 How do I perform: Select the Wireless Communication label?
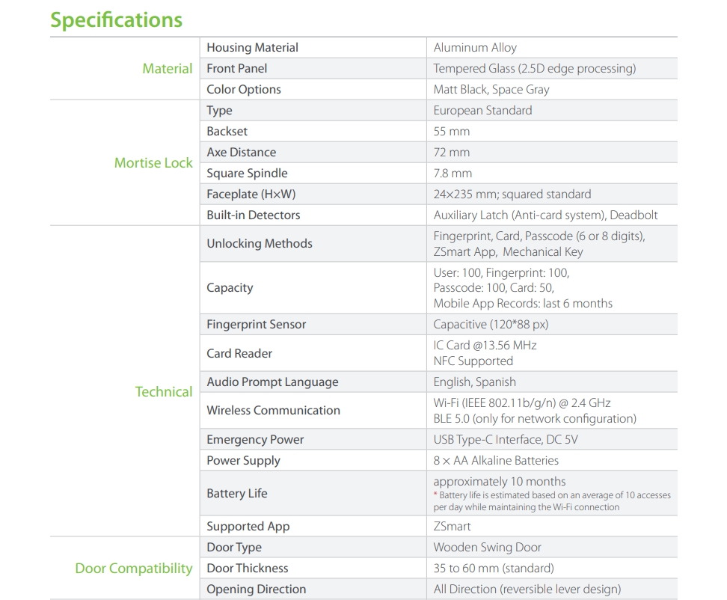coord(273,411)
